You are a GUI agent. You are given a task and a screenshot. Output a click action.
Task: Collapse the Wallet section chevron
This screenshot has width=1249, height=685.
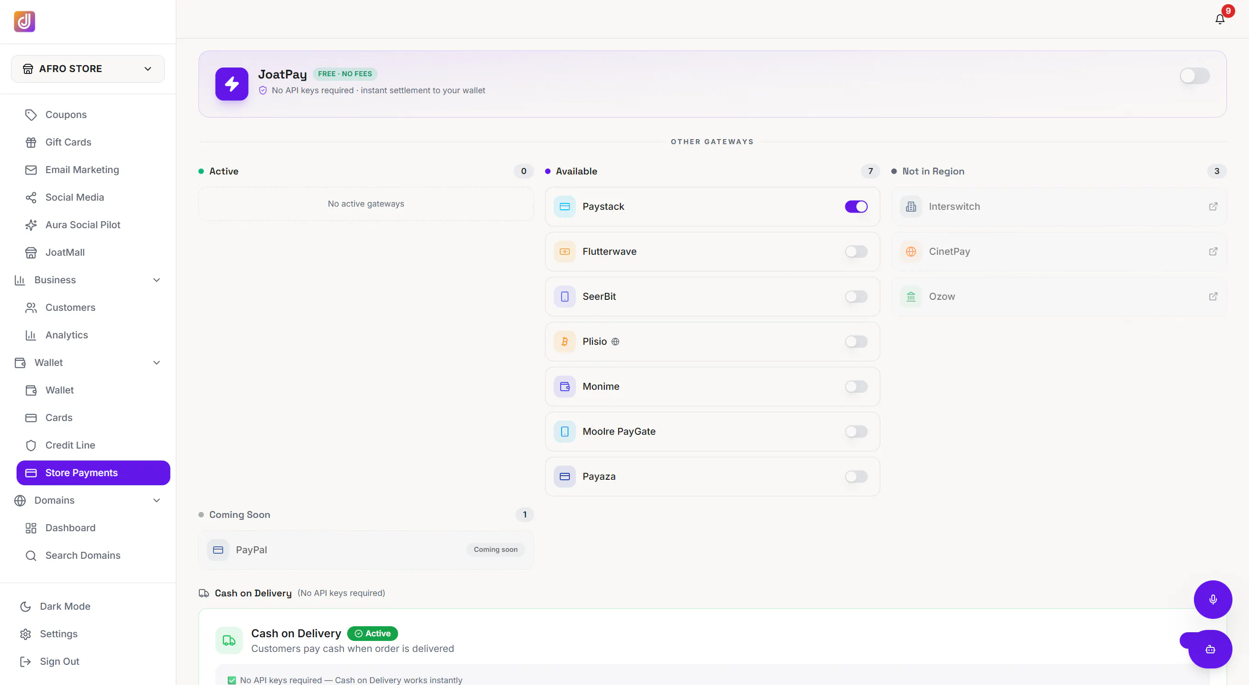157,363
